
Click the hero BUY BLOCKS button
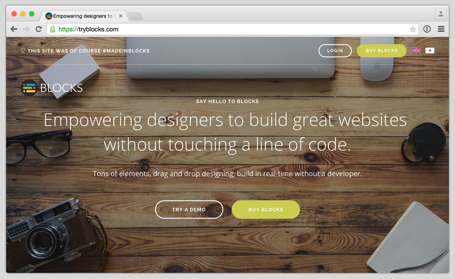[x=266, y=209]
